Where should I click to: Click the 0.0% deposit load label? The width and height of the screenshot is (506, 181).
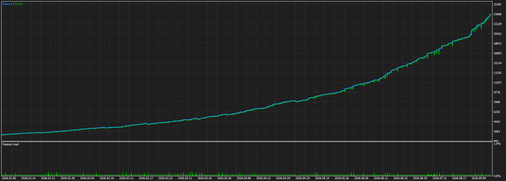(497, 176)
